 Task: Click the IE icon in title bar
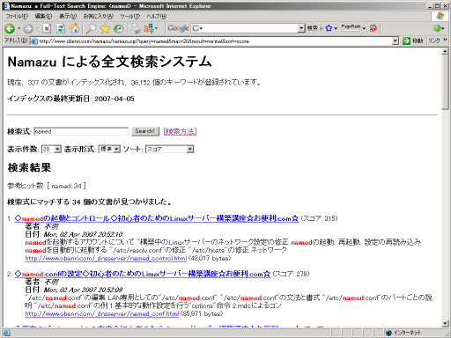click(x=6, y=6)
